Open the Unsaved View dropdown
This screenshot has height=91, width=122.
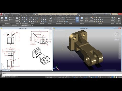tap(70, 20)
